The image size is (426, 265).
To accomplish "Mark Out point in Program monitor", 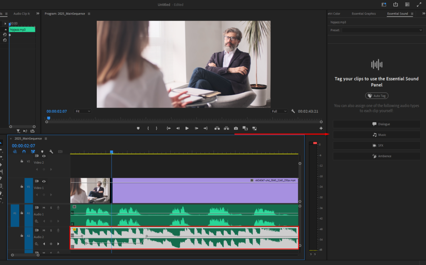I will coord(156,128).
